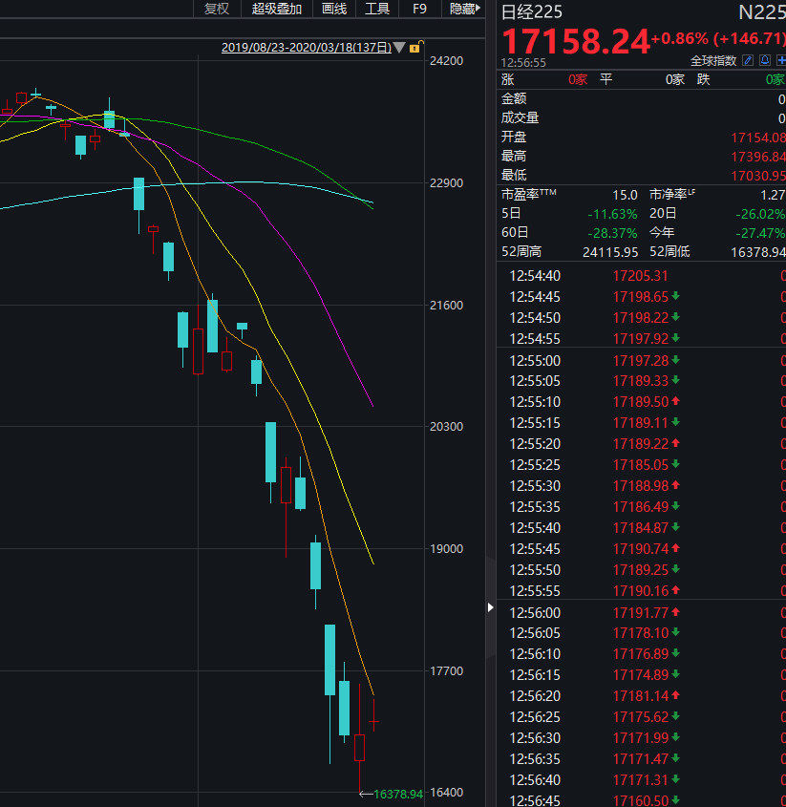Click the N225 ticker code
Screen dimensions: 786x807
click(762, 11)
